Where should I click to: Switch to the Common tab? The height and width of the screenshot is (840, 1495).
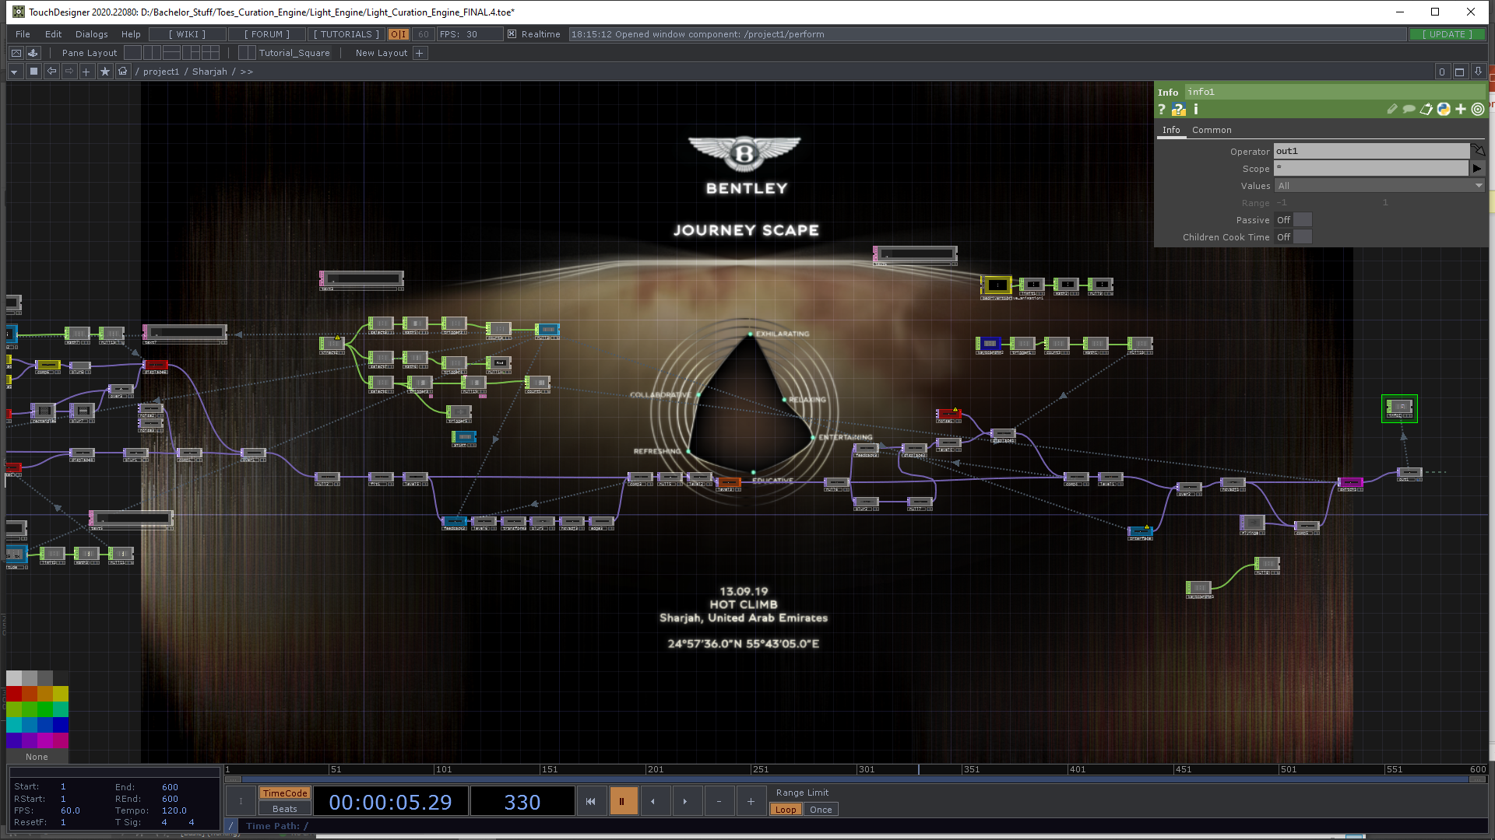pos(1212,130)
